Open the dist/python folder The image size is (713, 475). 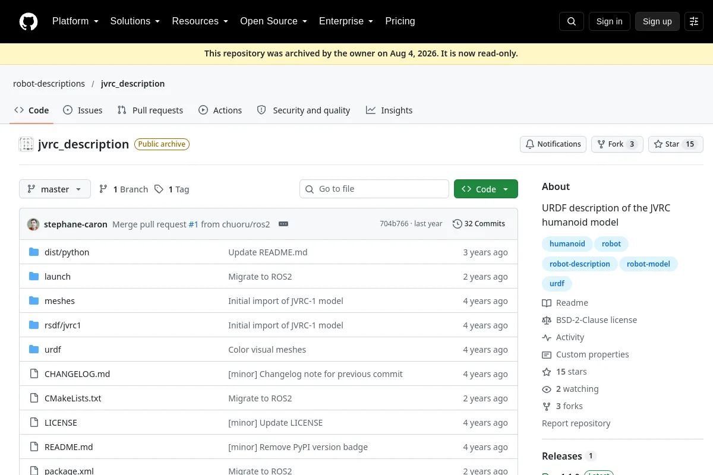67,252
